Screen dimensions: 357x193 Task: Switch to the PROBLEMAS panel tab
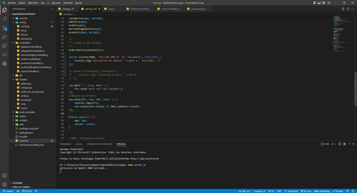tap(66, 144)
